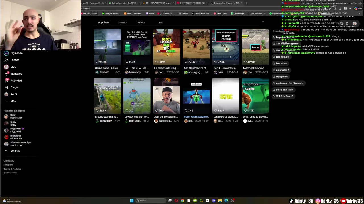This screenshot has width=364, height=204.
Task: Open 'Los mejores videoju...' video
Action: tap(226, 96)
